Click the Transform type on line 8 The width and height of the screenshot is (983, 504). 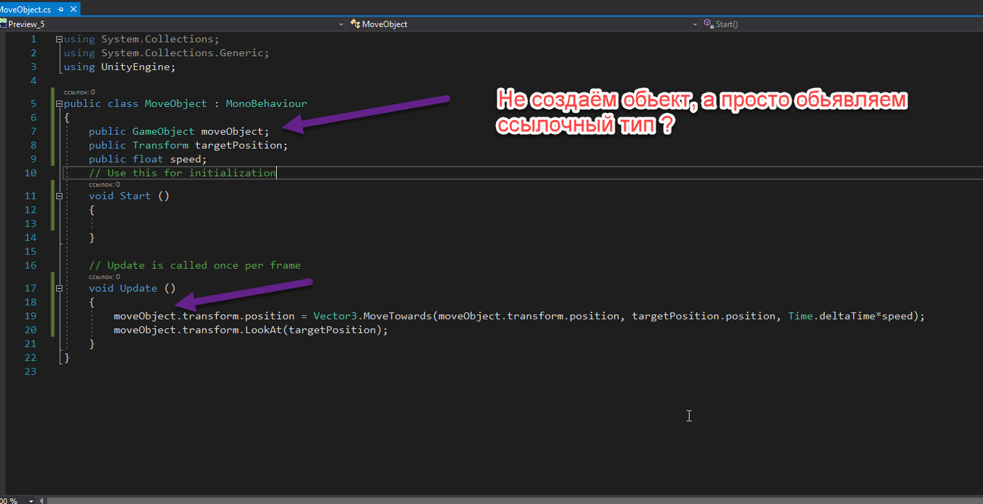pos(160,145)
